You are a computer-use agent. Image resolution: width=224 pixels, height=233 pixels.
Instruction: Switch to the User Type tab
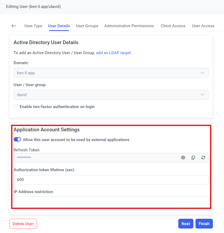point(33,26)
